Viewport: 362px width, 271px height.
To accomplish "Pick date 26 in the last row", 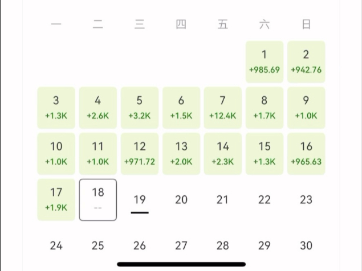I will (140, 246).
